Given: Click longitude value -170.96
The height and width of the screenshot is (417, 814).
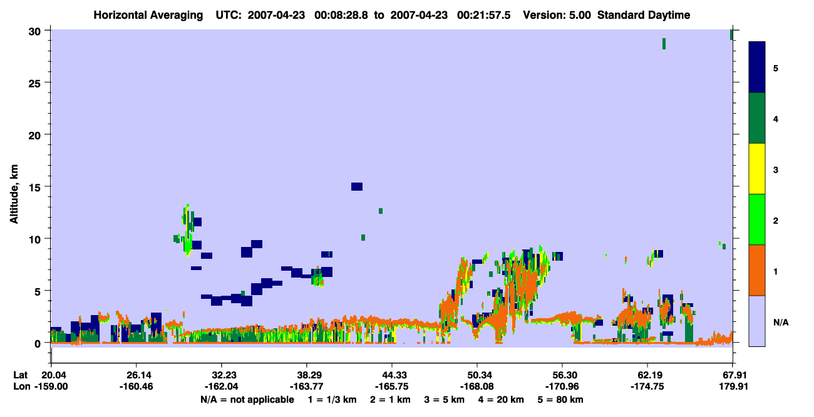Looking at the screenshot, I should pos(562,387).
